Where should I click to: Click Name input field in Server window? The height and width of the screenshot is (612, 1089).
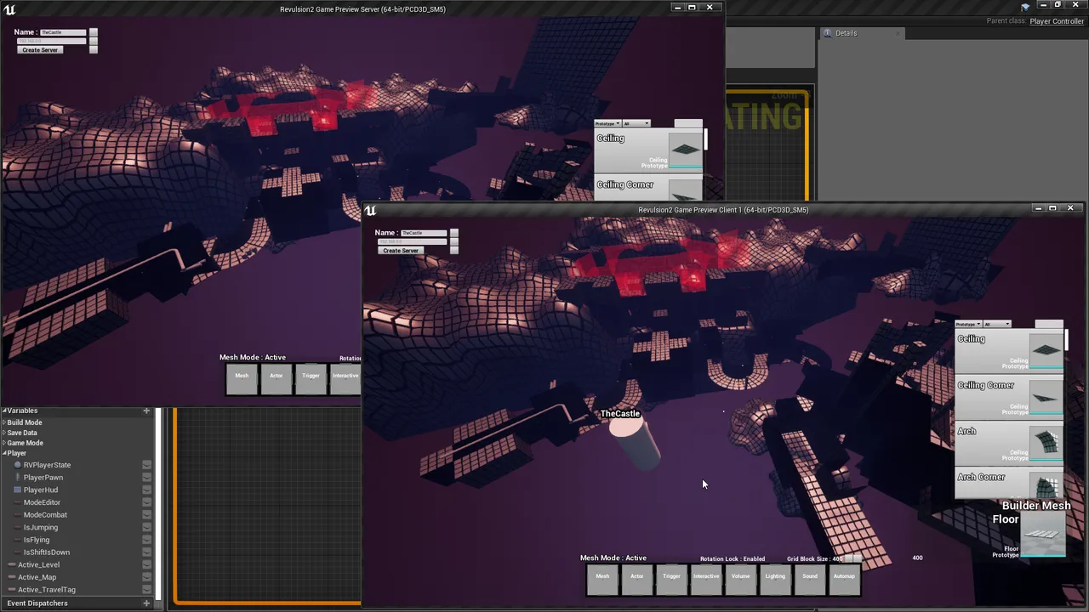point(63,32)
